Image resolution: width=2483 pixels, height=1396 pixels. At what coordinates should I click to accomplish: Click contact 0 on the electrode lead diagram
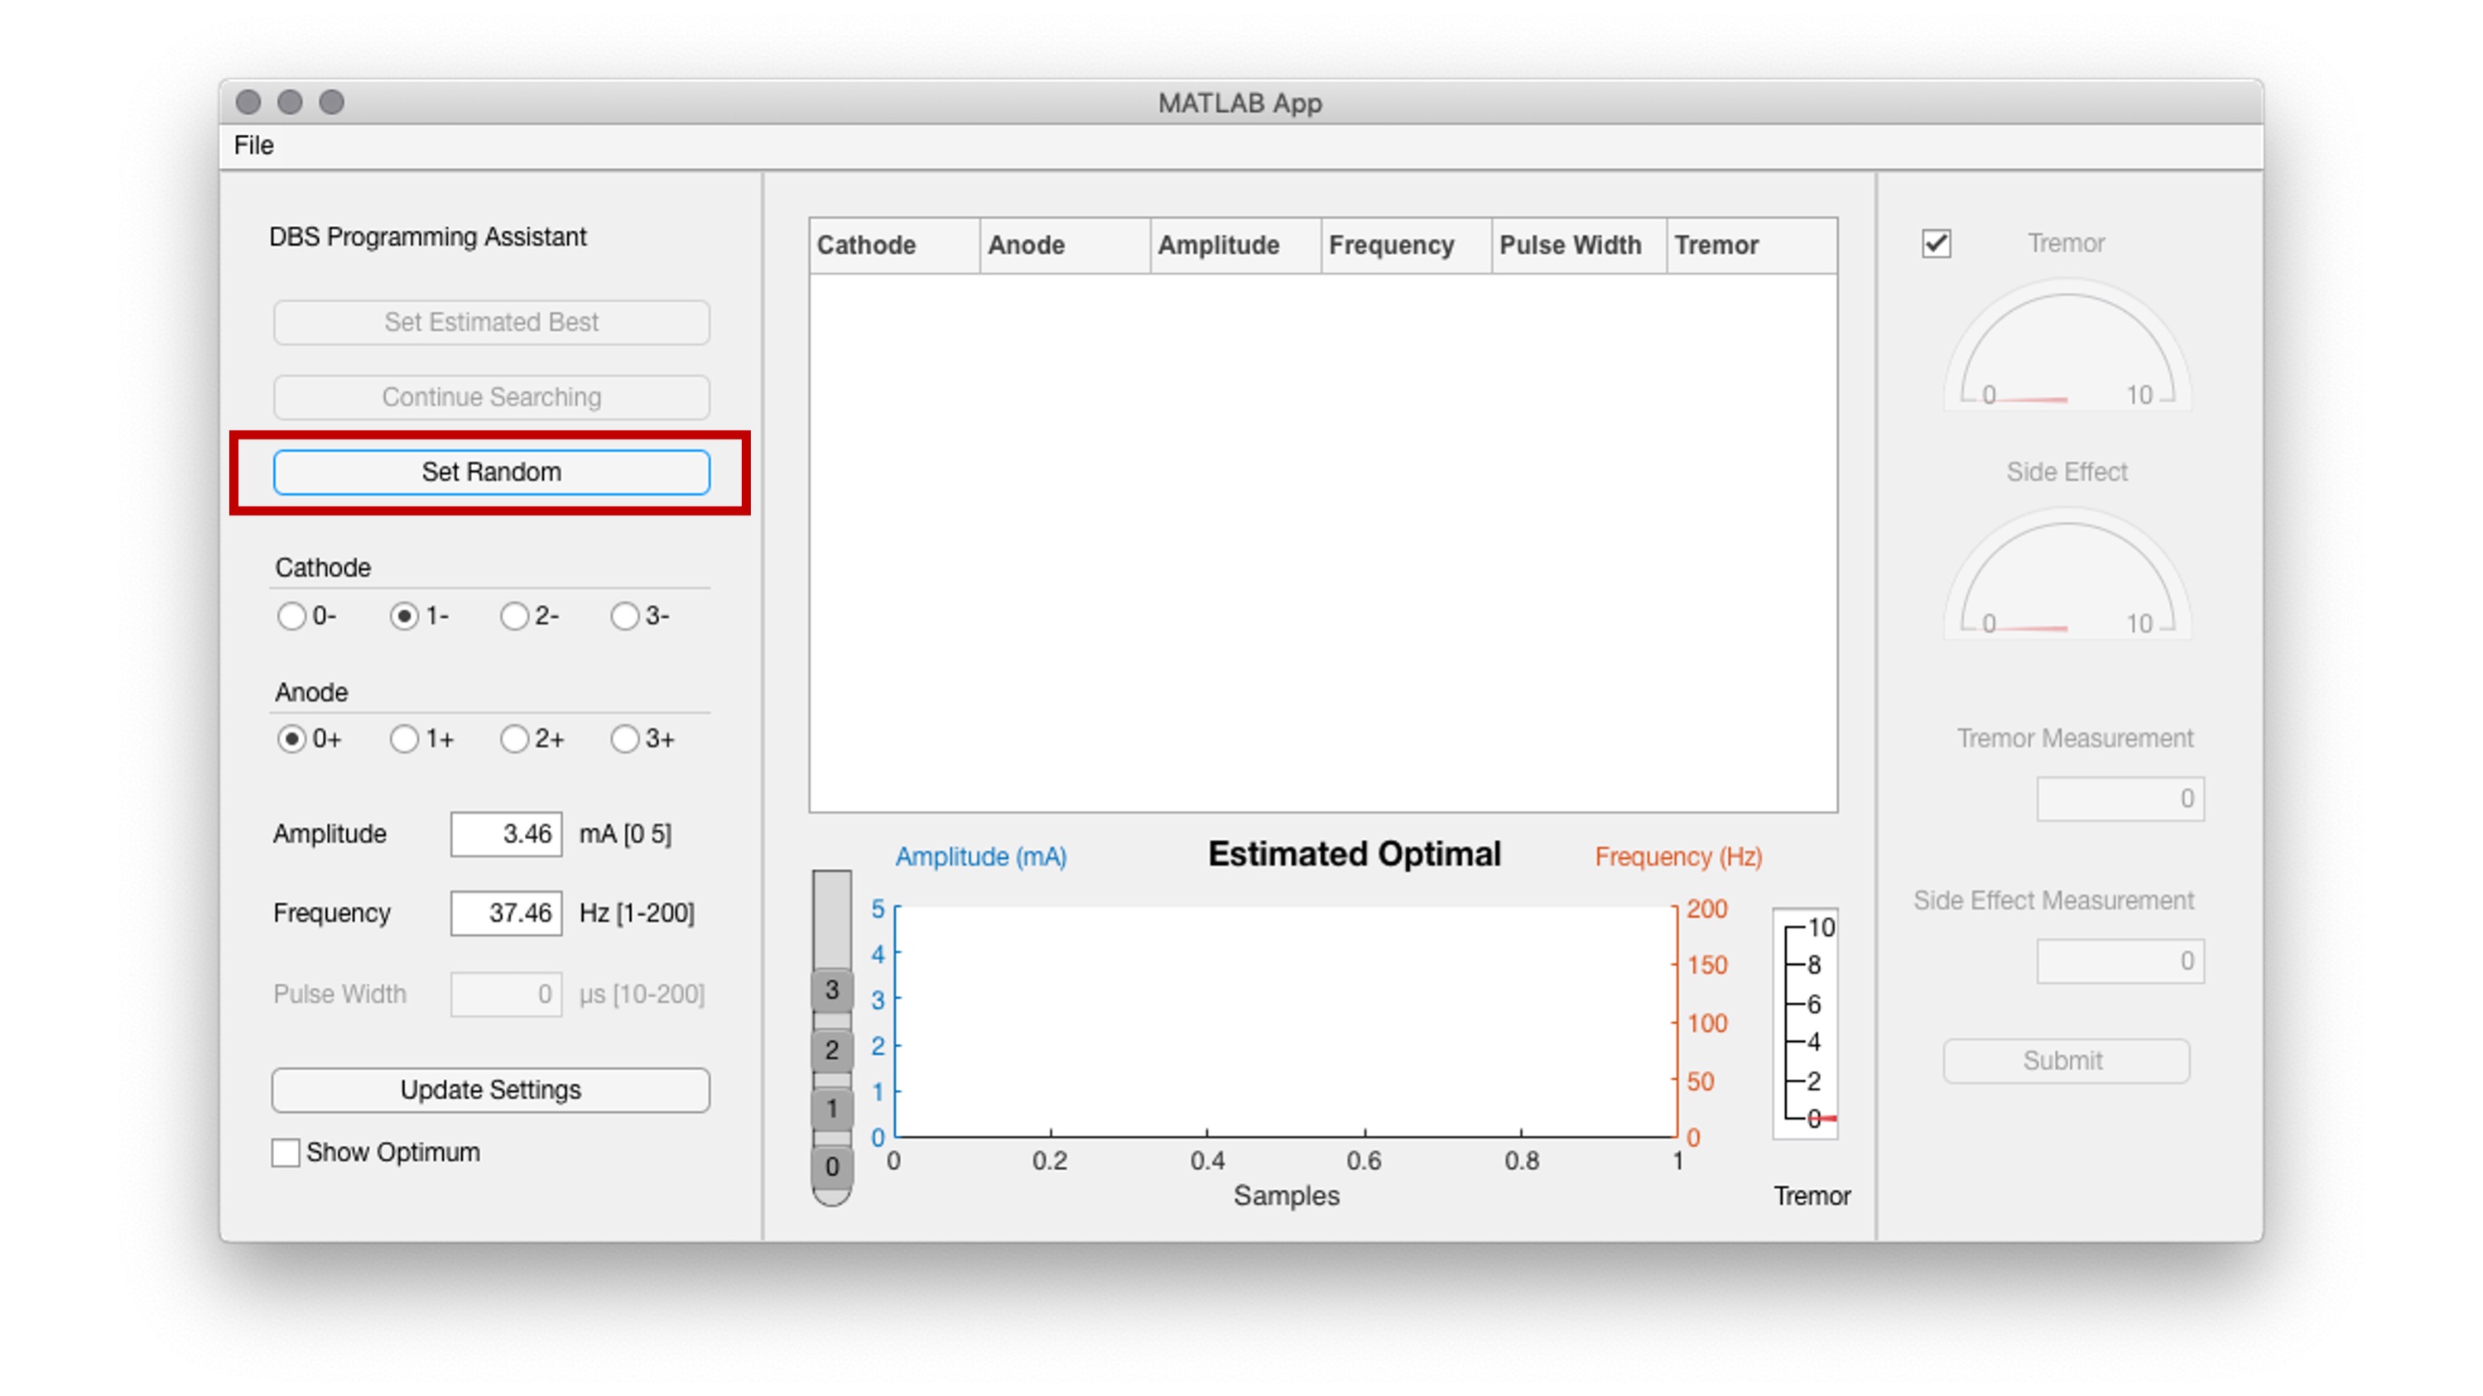coord(831,1168)
